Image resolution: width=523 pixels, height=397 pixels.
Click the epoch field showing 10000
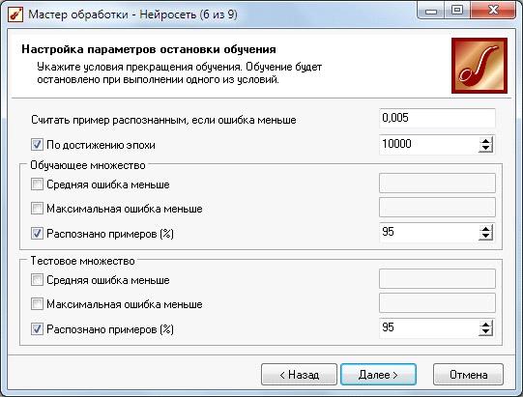coord(429,144)
